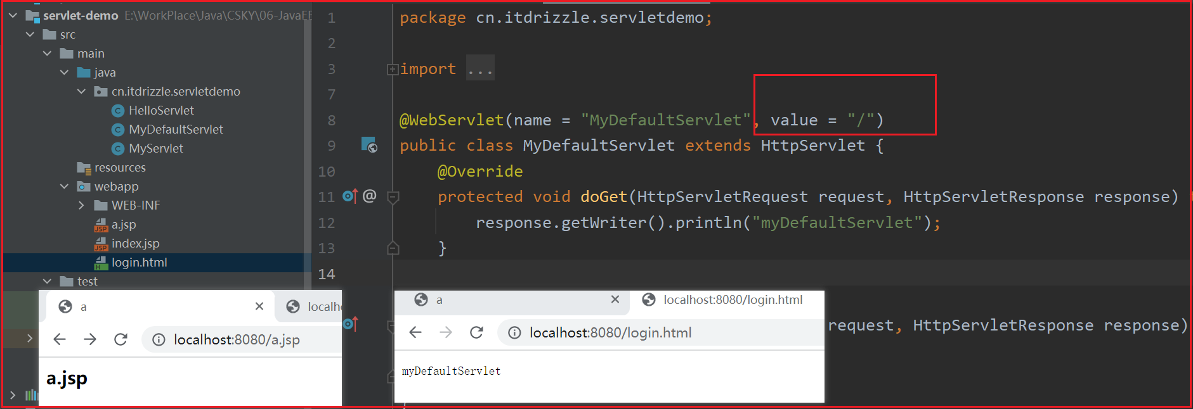Go back in the login.html browser window
The width and height of the screenshot is (1193, 409).
tap(415, 332)
